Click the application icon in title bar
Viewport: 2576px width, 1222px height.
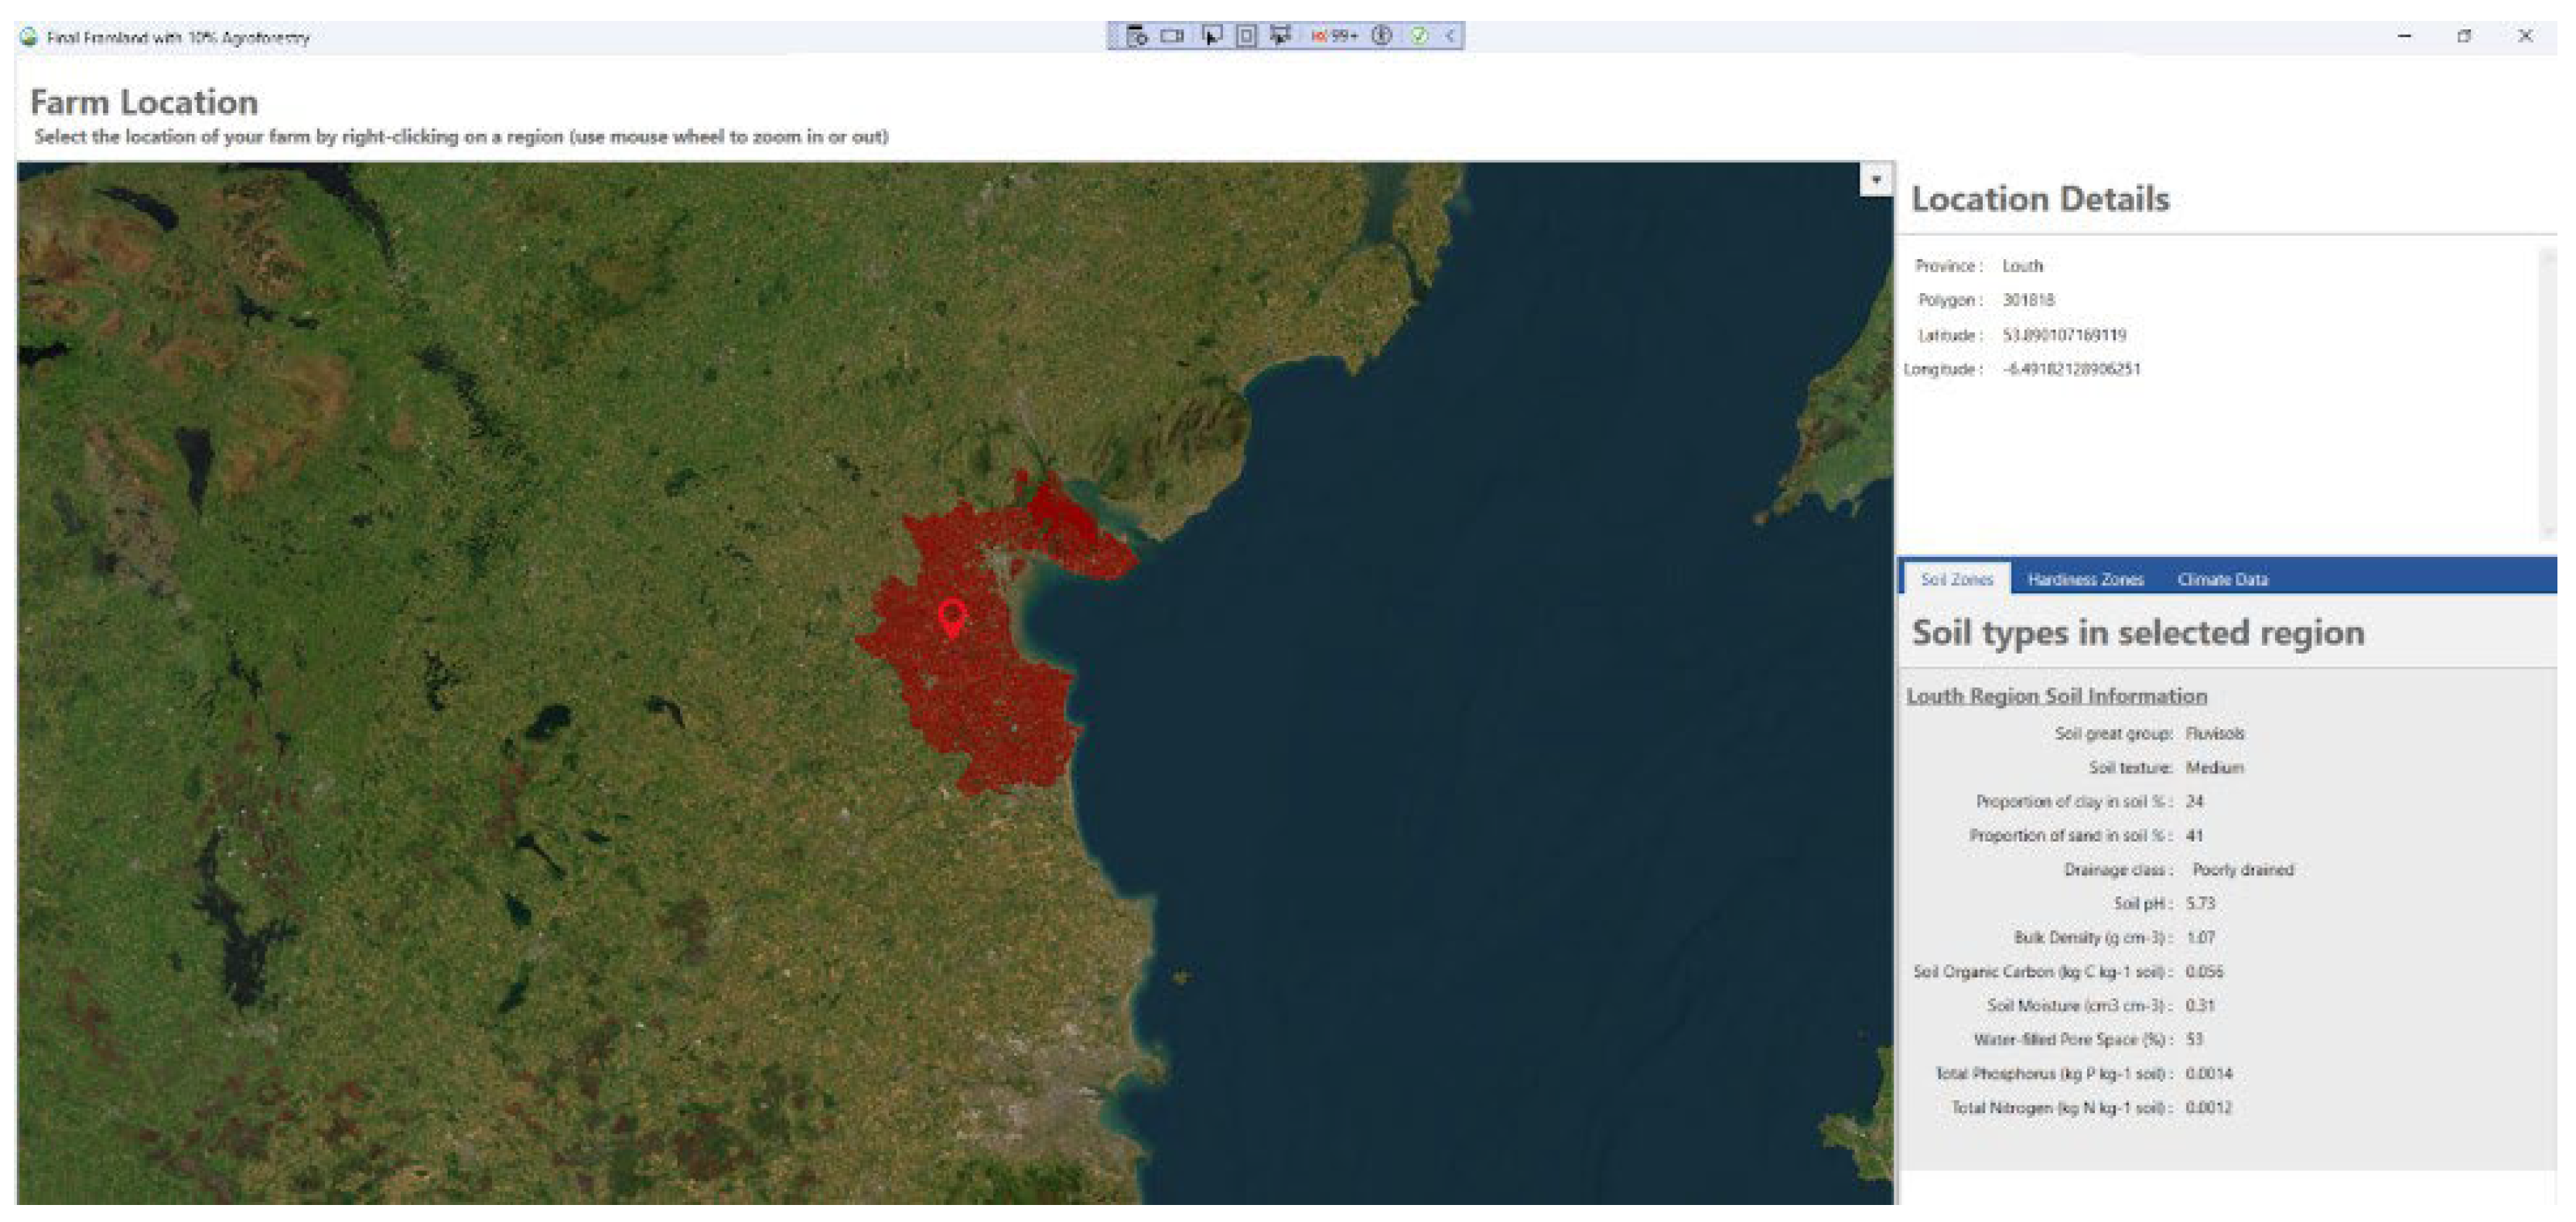point(29,37)
